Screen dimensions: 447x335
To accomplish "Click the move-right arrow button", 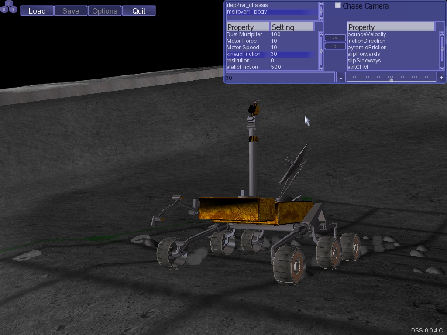I will coord(335,38).
